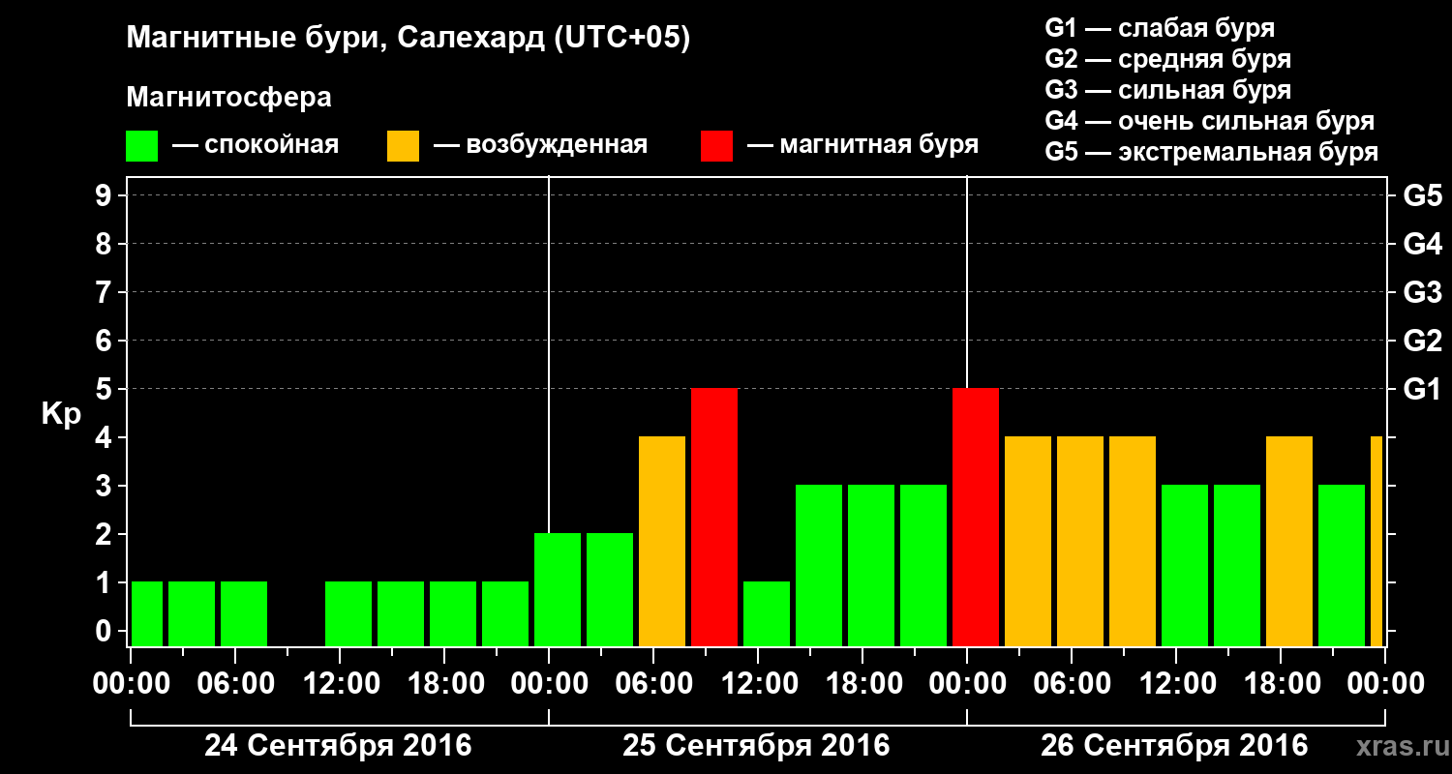1452x774 pixels.
Task: Click the '06:00' time label under 24 September
Action: [235, 684]
